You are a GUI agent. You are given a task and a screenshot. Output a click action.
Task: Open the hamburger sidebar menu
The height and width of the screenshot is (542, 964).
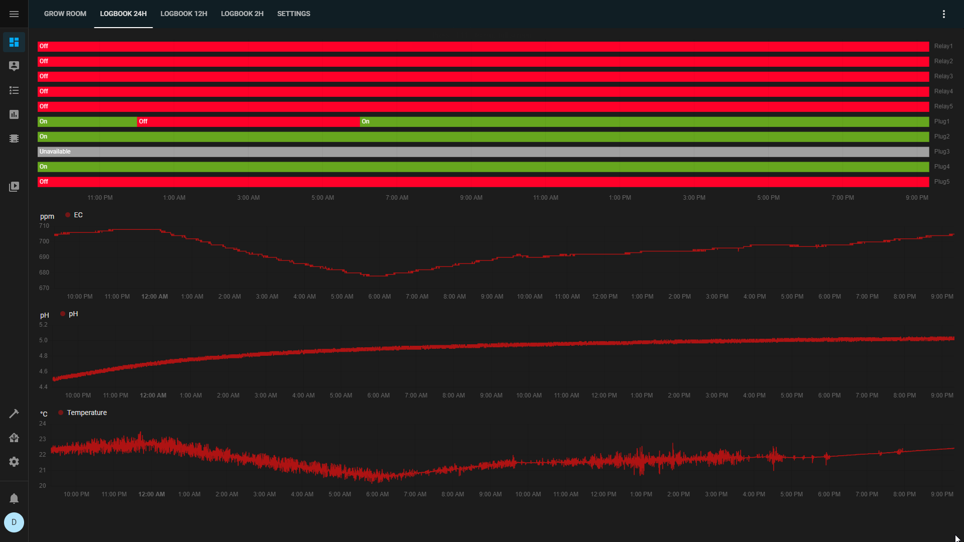(x=14, y=14)
